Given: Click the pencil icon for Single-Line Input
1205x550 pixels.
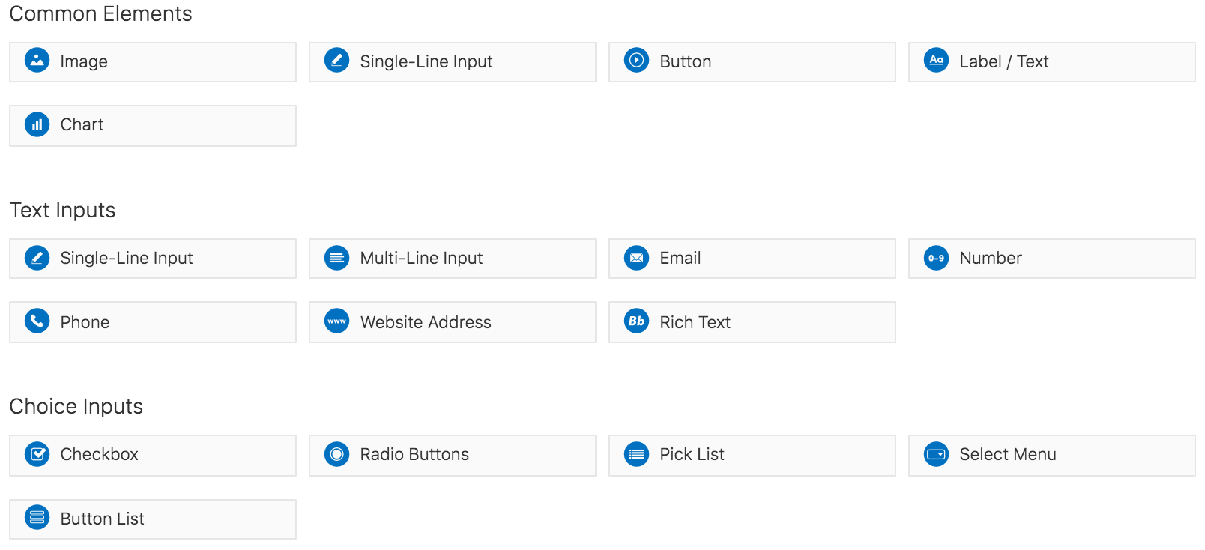Looking at the screenshot, I should coord(336,61).
